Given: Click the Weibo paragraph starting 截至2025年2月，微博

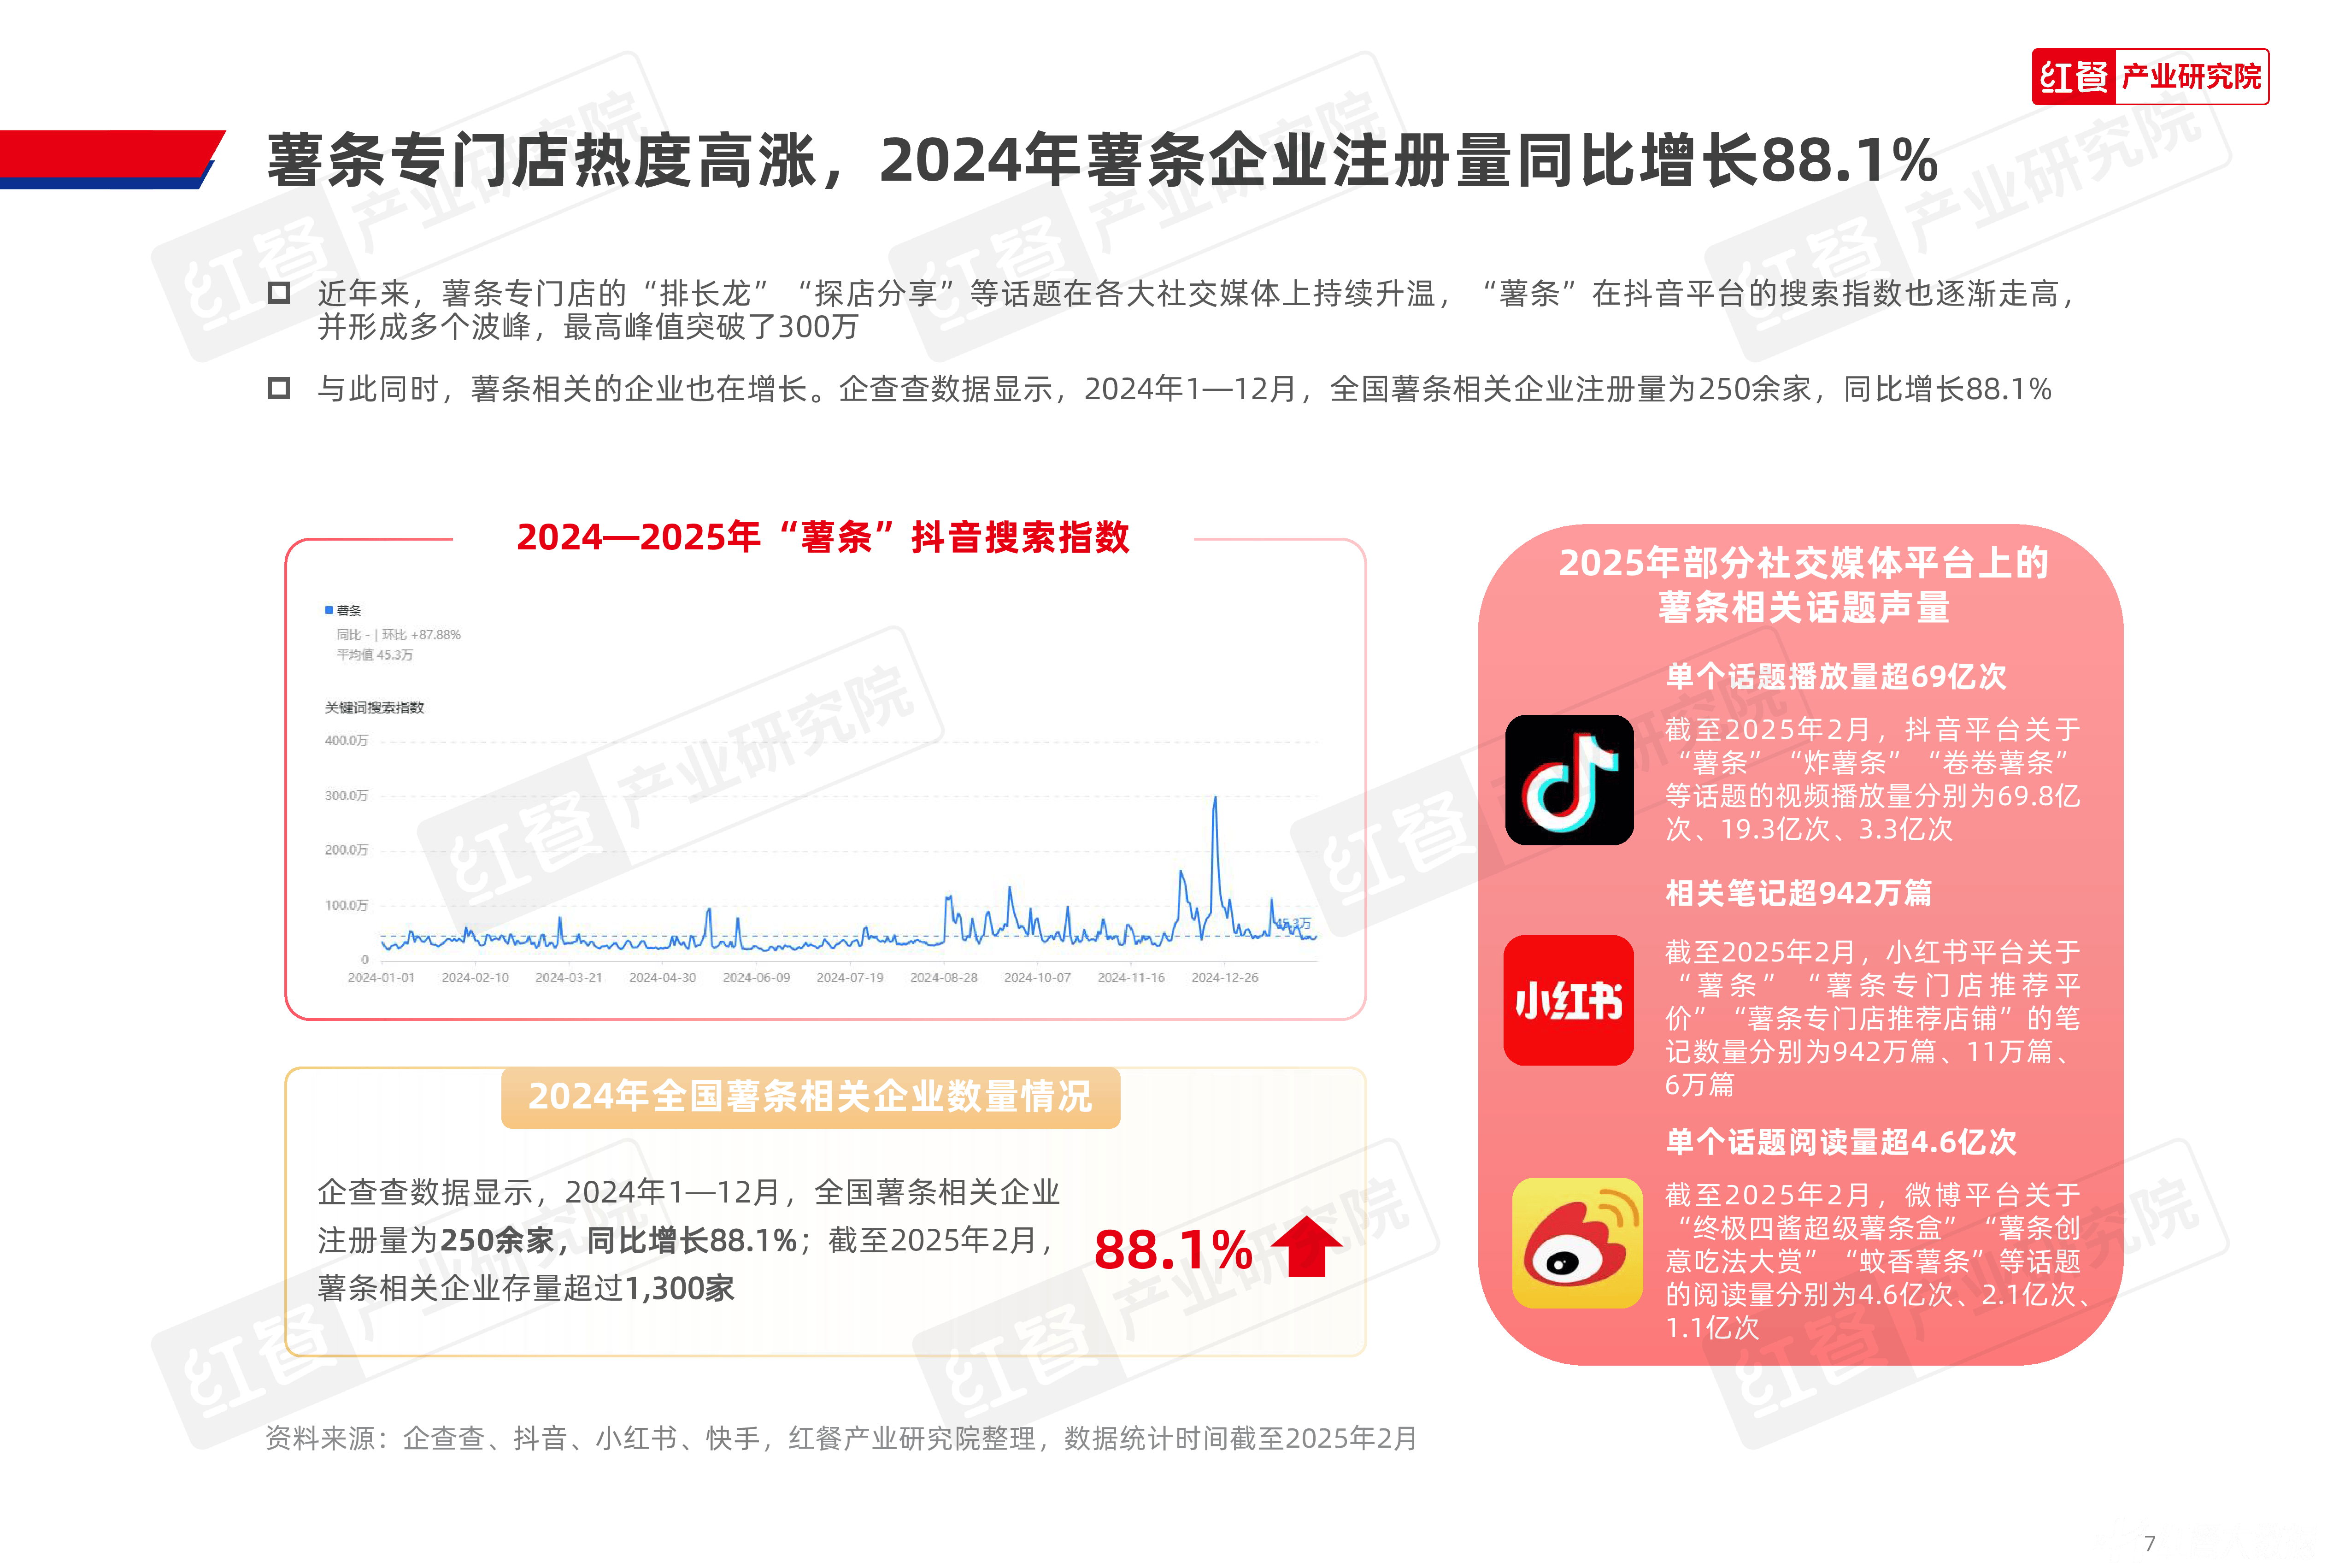Looking at the screenshot, I should coord(1877,1260).
